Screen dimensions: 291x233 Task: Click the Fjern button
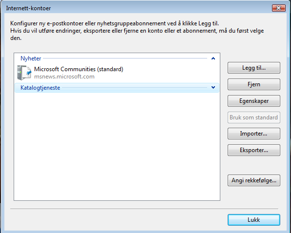pos(254,84)
